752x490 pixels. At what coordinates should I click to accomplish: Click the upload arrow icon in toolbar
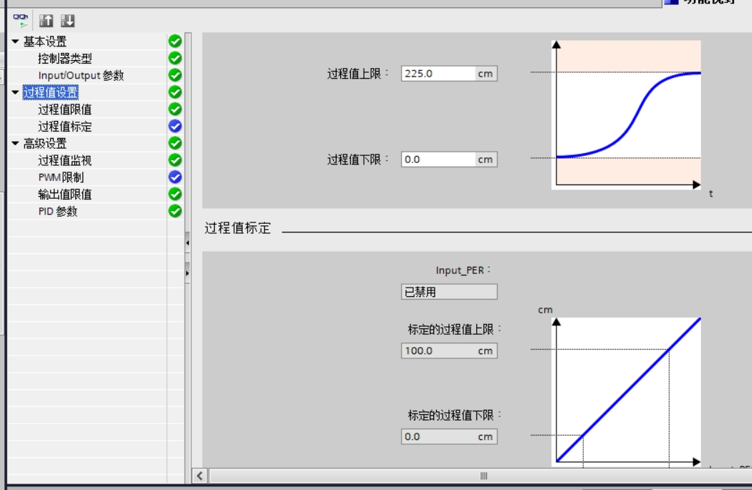click(46, 21)
